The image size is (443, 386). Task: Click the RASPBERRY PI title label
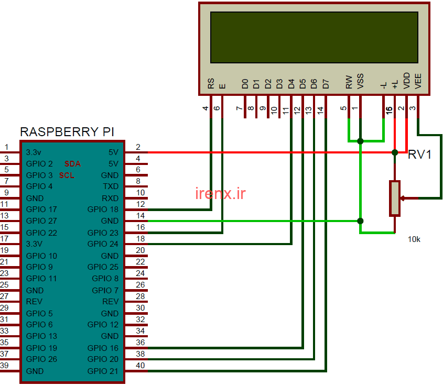coord(67,131)
